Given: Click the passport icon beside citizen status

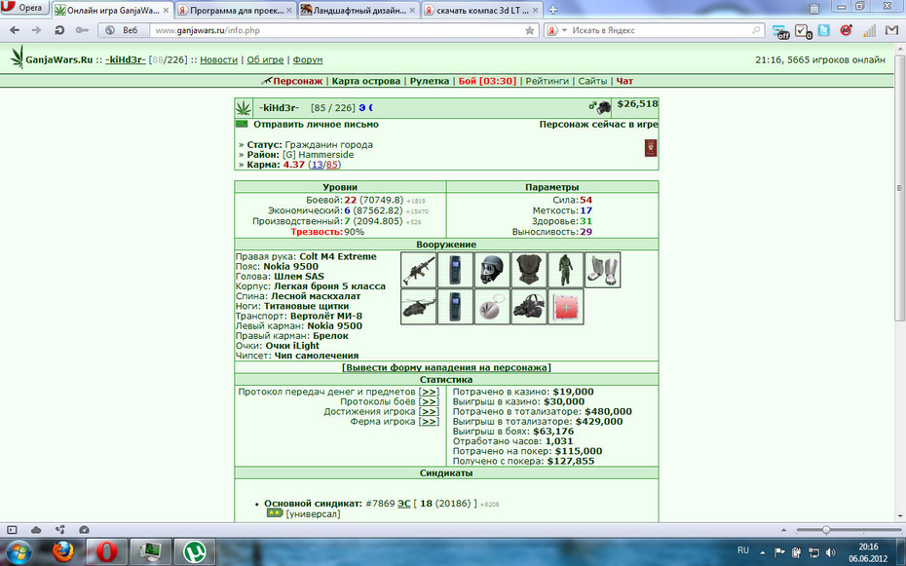Looking at the screenshot, I should point(651,148).
